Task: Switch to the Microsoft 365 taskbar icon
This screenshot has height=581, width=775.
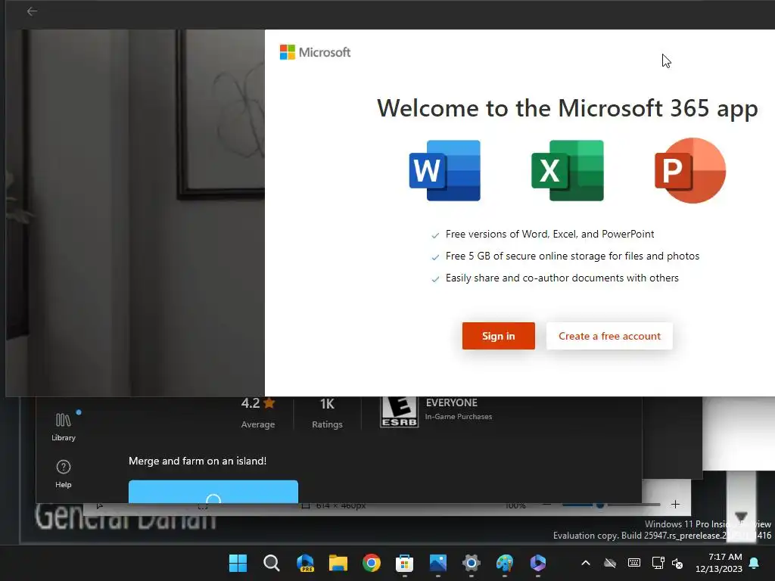Action: click(x=538, y=563)
